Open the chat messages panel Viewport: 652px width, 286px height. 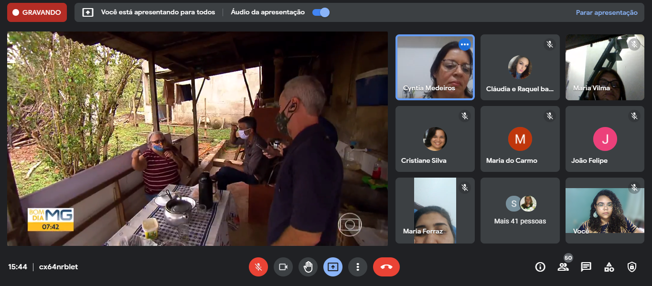[586, 267]
